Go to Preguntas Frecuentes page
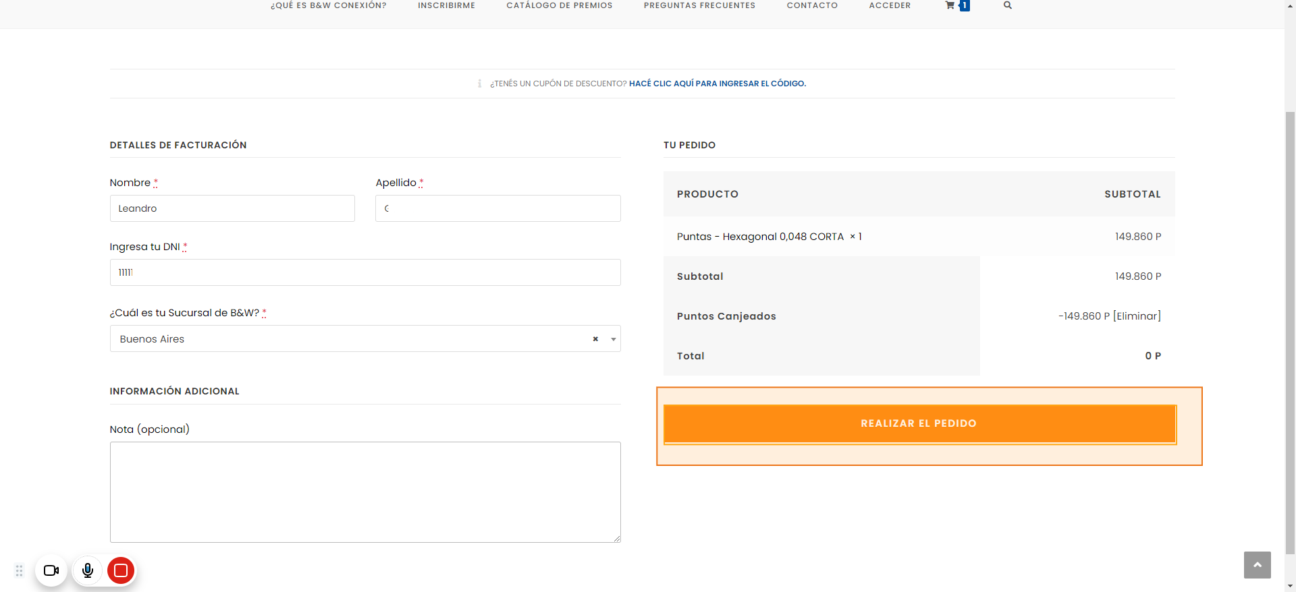The height and width of the screenshot is (592, 1296). (x=699, y=5)
